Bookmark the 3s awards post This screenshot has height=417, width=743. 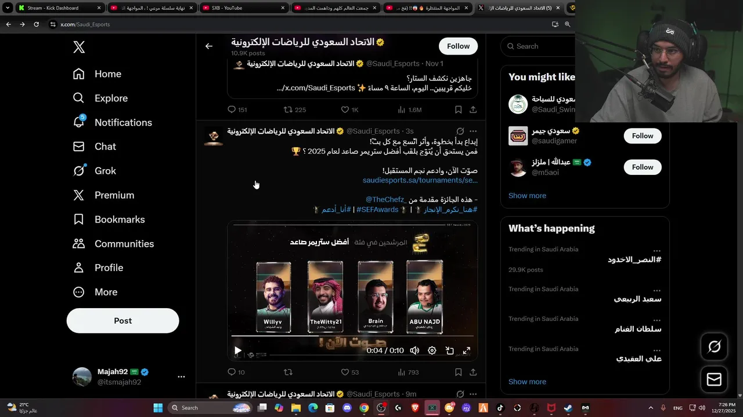coord(458,372)
